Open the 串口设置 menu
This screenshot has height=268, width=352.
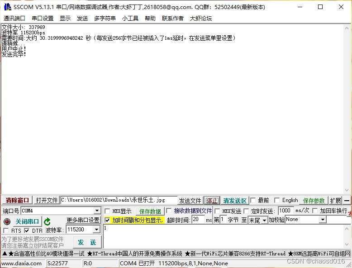click(43, 19)
